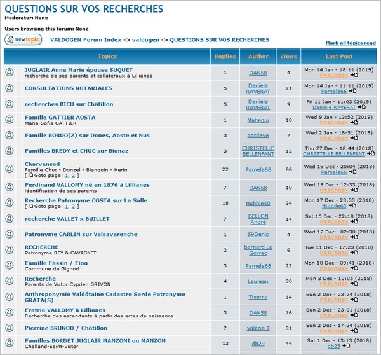Open topic Ferdinand VALLOMY né en 1876
Screen dimensions: 381x355
(87, 185)
